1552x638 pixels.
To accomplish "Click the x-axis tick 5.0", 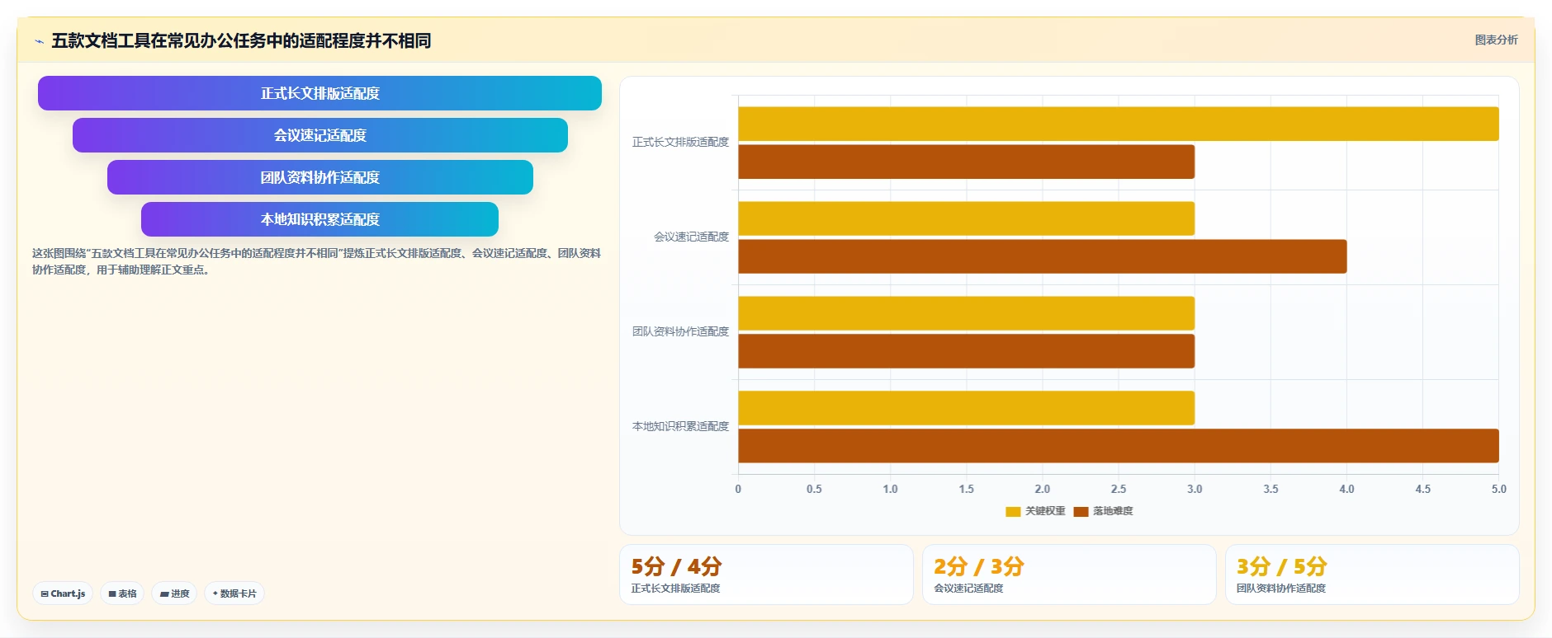I will click(1498, 490).
